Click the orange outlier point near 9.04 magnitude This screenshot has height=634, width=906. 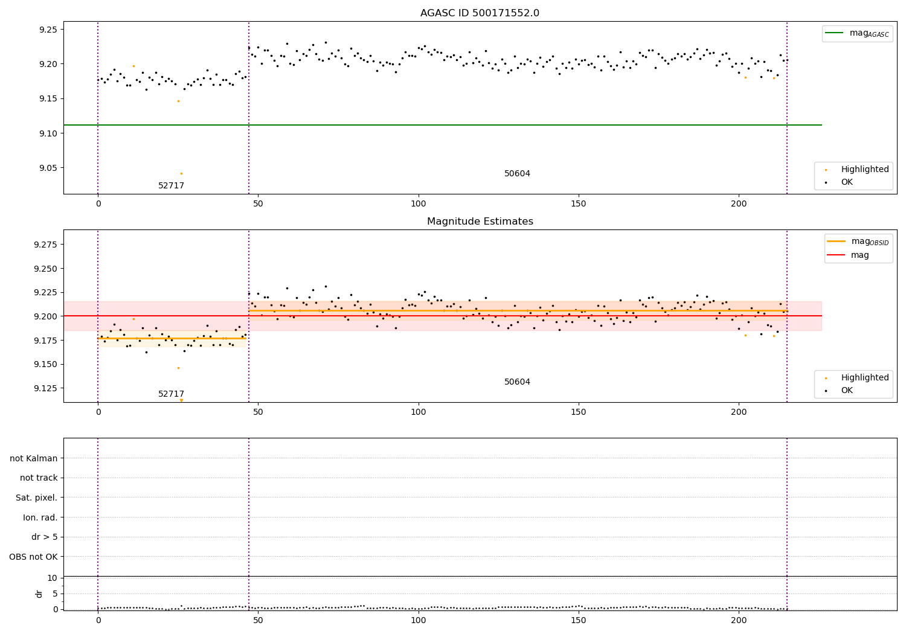coord(181,173)
